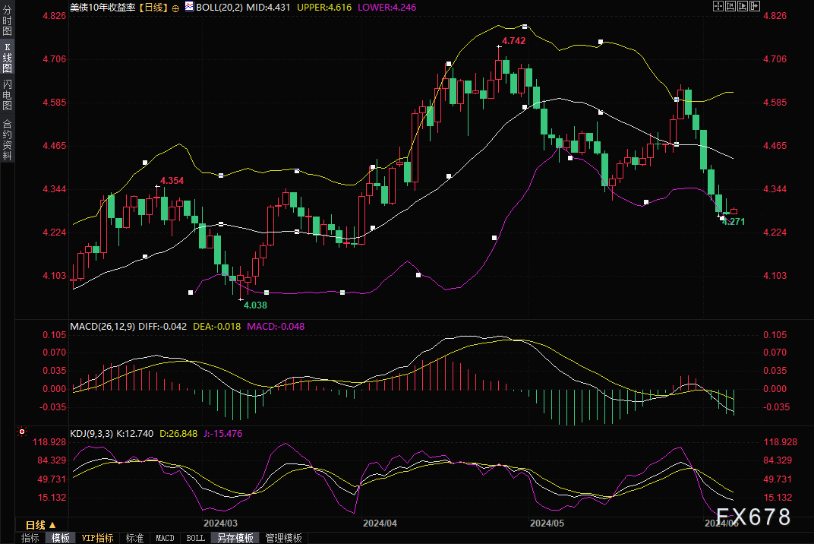814x544 pixels.
Task: Click the BOLL indicator chart icon
Action: (x=188, y=6)
